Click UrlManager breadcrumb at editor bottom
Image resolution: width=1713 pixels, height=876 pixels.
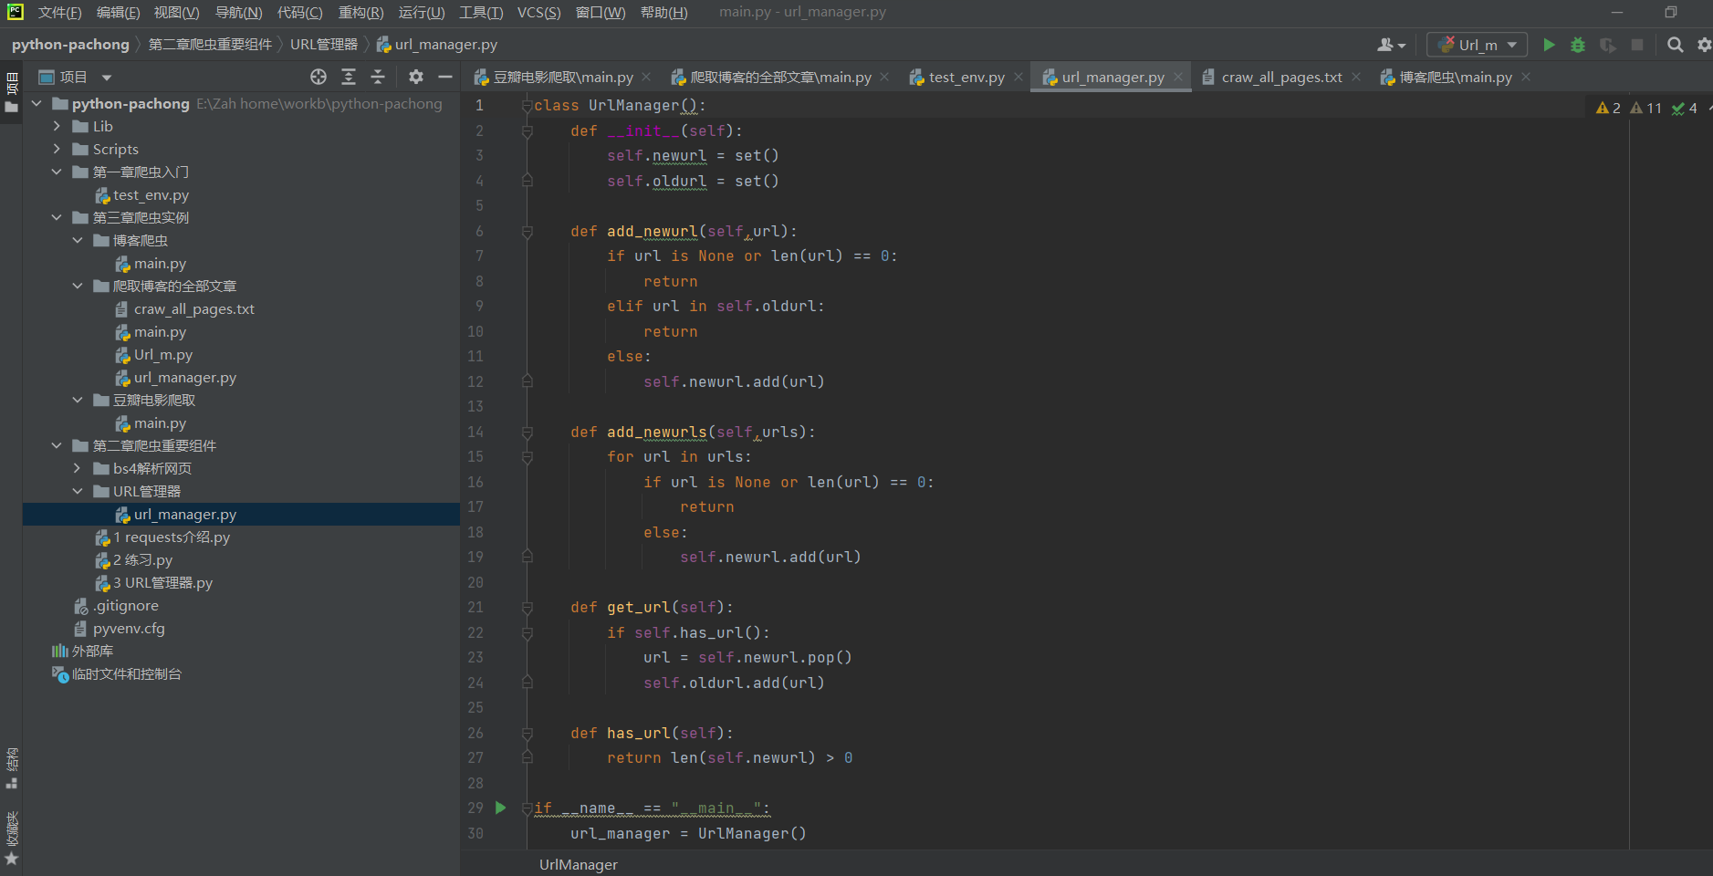tap(579, 864)
